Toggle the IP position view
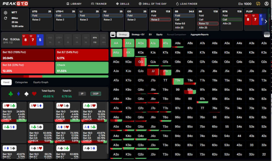Screen dimensions: 272x161 [x=82, y=94]
